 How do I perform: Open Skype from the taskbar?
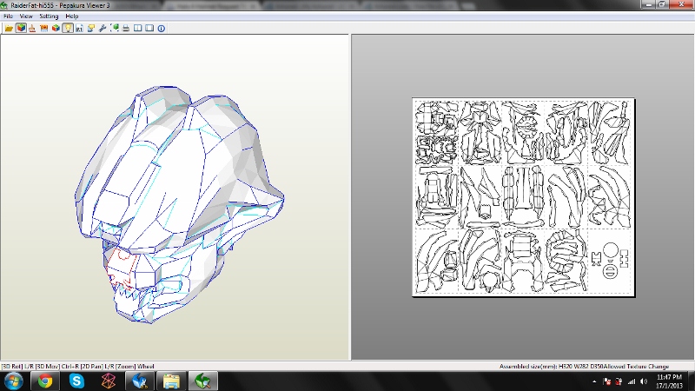click(76, 381)
